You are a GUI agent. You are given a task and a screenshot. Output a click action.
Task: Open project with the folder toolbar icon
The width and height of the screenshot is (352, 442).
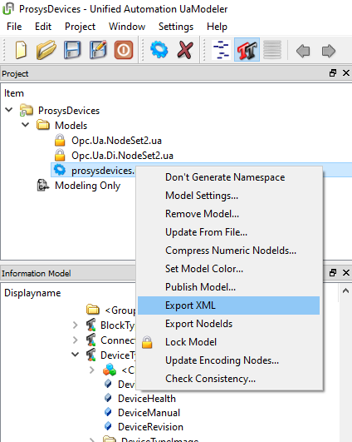point(46,50)
